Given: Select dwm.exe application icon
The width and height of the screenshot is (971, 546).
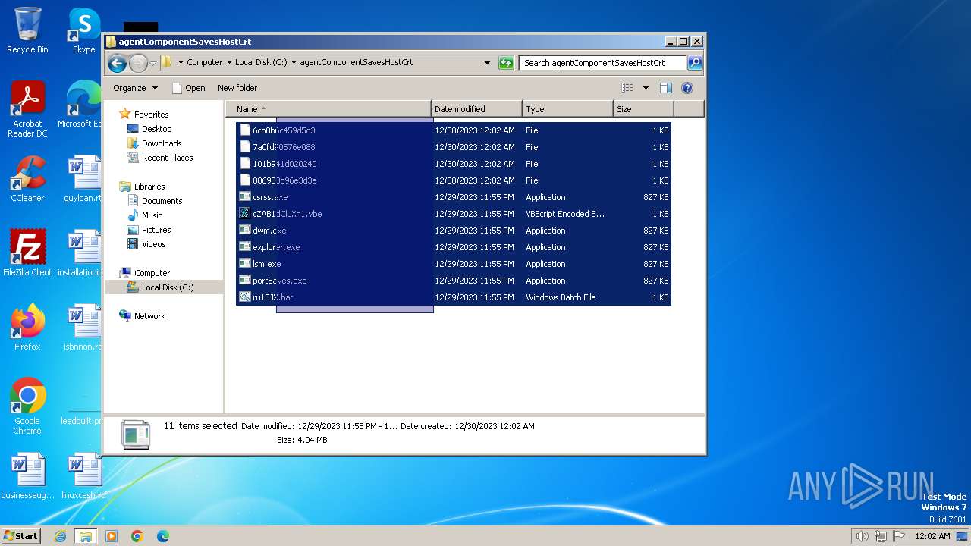Looking at the screenshot, I should pyautogui.click(x=244, y=231).
